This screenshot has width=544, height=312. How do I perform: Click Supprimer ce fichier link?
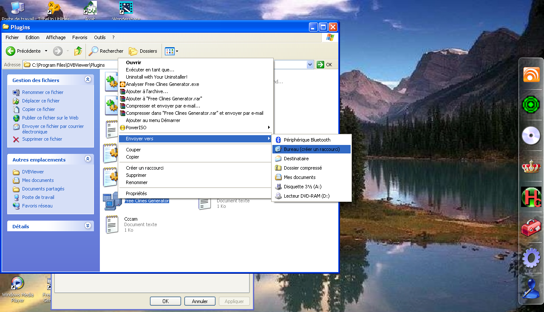pos(42,139)
